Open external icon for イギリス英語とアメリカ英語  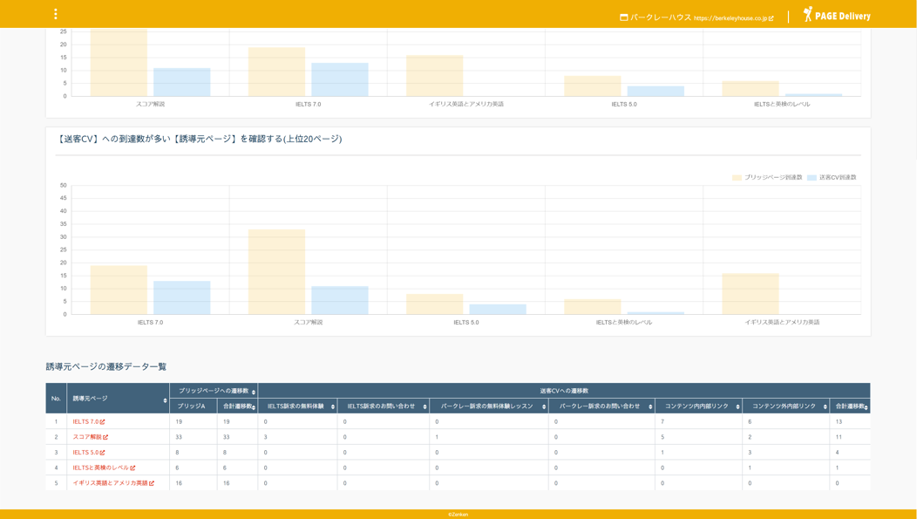tap(152, 483)
